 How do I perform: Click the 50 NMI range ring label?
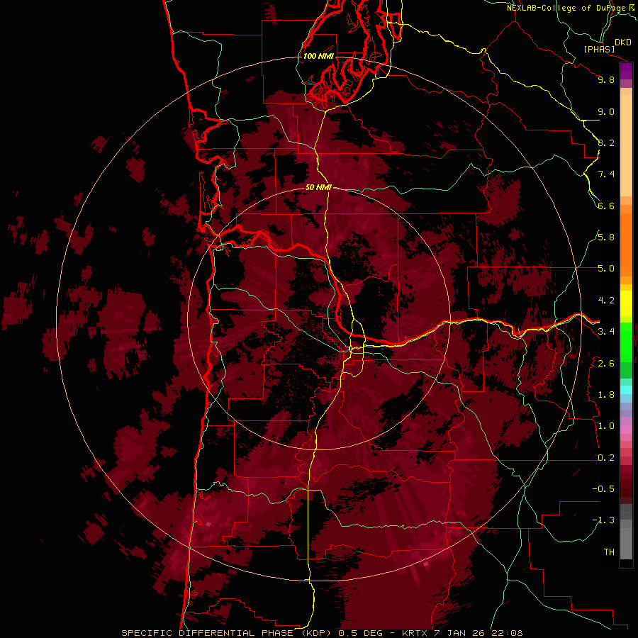(318, 187)
